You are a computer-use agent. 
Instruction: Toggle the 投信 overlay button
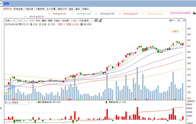coord(20,21)
